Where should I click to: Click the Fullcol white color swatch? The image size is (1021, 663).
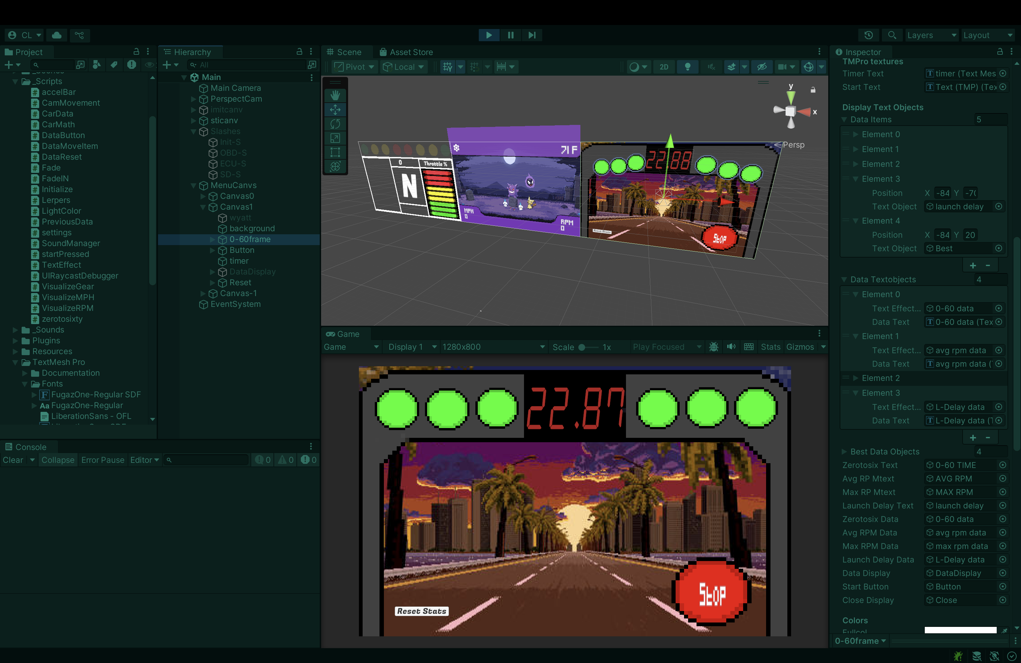tap(960, 630)
